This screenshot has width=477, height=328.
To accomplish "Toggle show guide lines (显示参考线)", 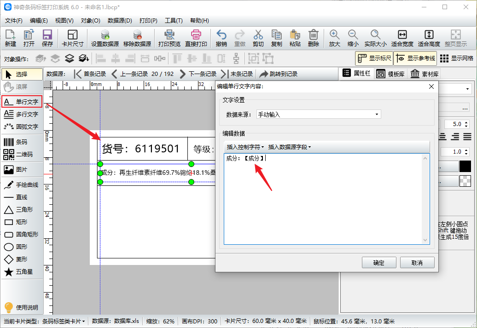I will 414,58.
